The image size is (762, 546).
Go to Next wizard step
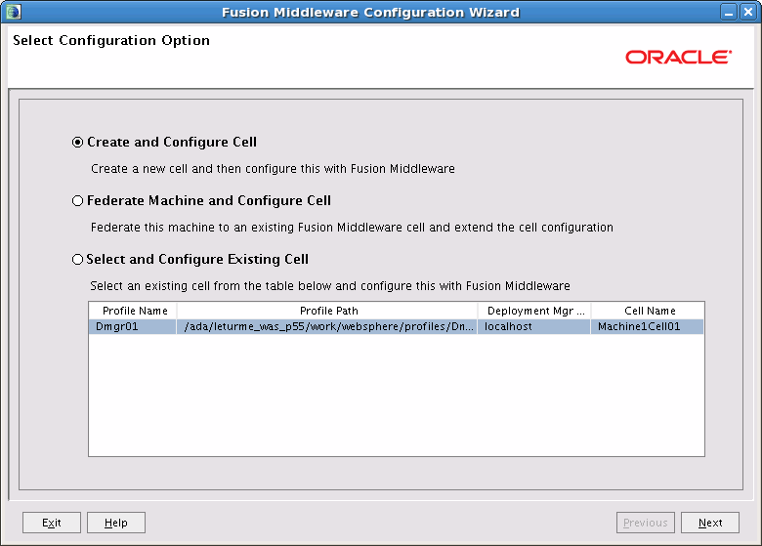click(x=710, y=523)
